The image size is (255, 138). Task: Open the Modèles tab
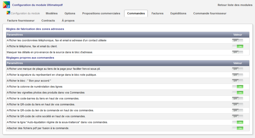pyautogui.click(x=51, y=13)
